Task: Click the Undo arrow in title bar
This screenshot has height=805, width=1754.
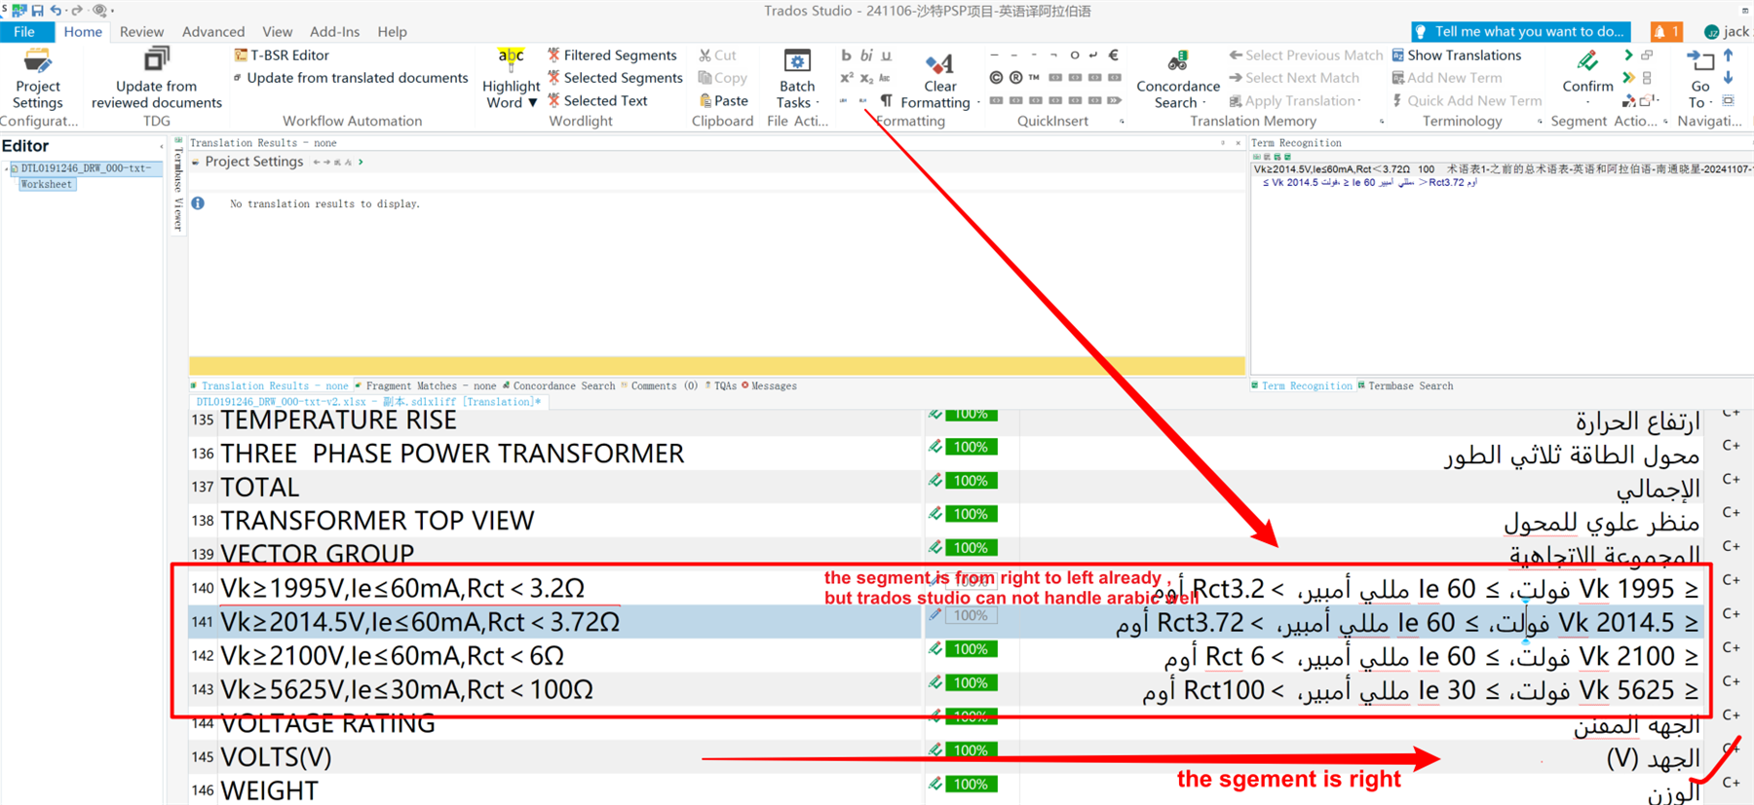Action: click(x=57, y=10)
